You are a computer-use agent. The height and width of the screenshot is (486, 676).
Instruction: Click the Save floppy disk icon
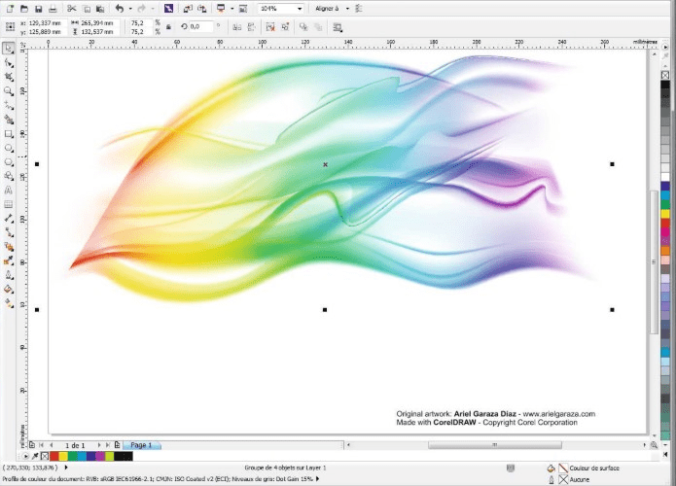37,8
